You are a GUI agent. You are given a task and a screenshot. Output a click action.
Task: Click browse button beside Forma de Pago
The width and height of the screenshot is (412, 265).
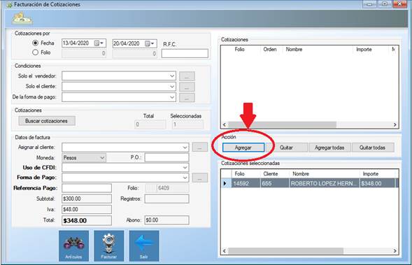pyautogui.click(x=199, y=178)
